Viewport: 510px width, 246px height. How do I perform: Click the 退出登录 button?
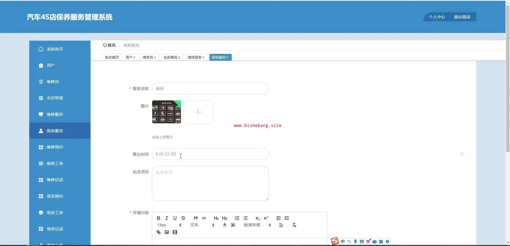[x=462, y=17]
